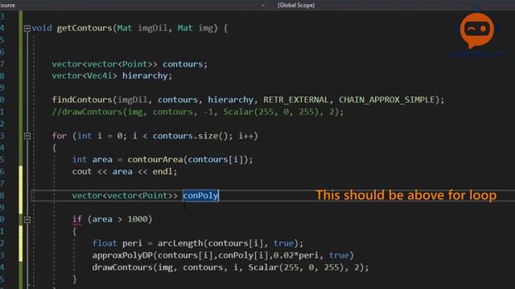Click i++ in the for loop header
This screenshot has width=515, height=289.
pos(245,136)
